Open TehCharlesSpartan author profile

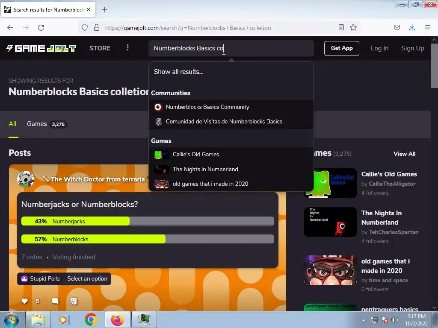[x=394, y=232]
